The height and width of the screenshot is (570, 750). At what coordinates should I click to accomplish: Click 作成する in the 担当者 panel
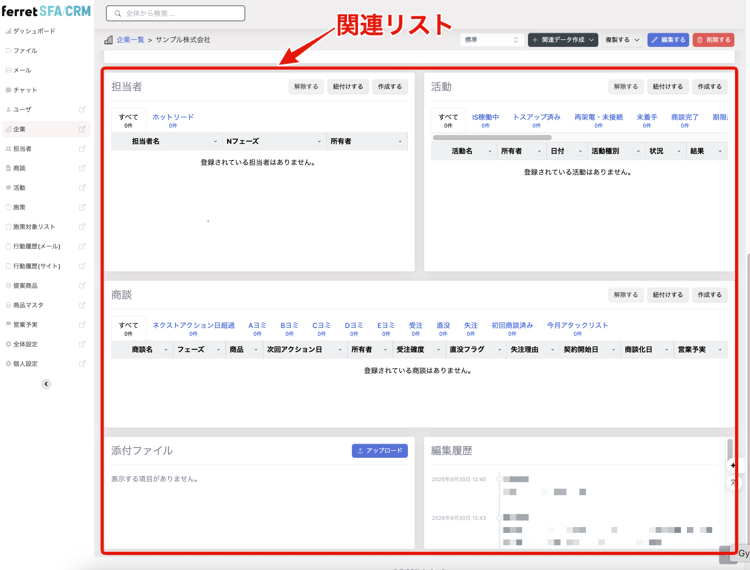point(390,87)
